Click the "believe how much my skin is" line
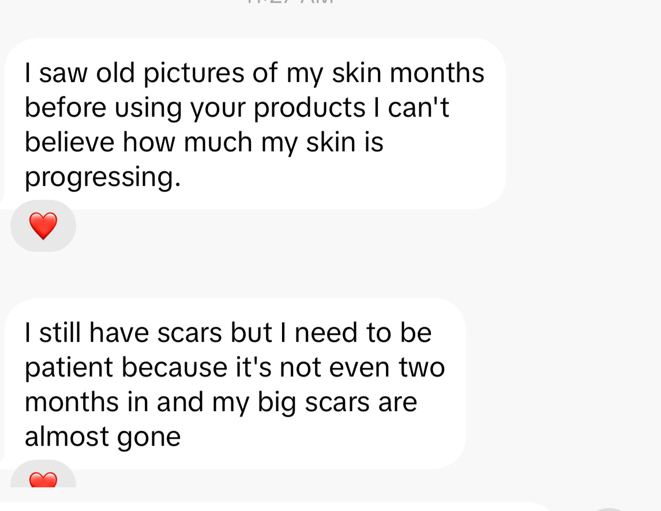The image size is (661, 511). 204,143
